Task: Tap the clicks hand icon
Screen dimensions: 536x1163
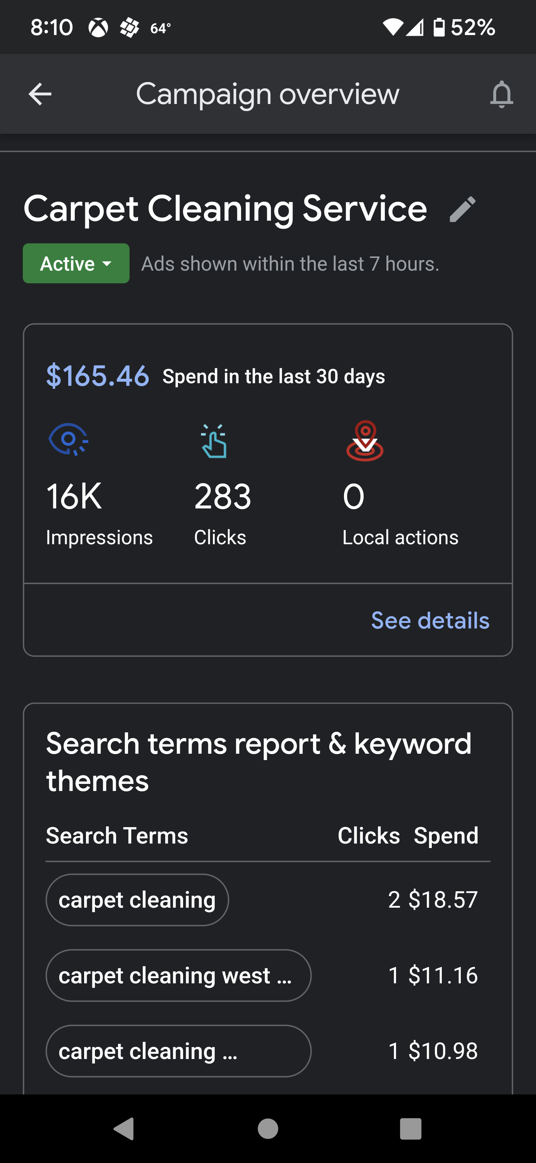Action: (214, 441)
